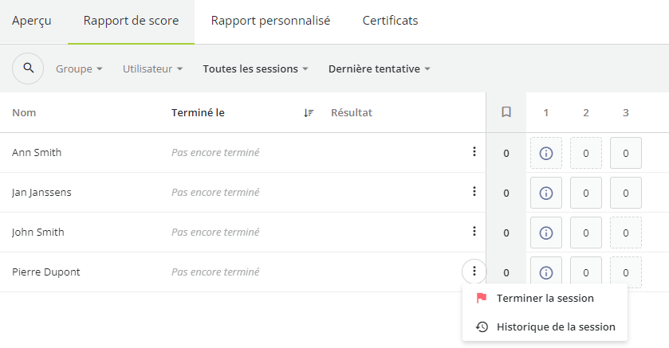Click info icon in John Smith's row
This screenshot has height=348, width=669.
(546, 233)
